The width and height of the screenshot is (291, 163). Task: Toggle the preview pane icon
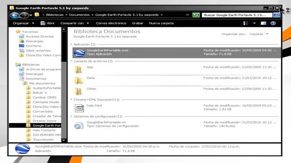coord(263,23)
